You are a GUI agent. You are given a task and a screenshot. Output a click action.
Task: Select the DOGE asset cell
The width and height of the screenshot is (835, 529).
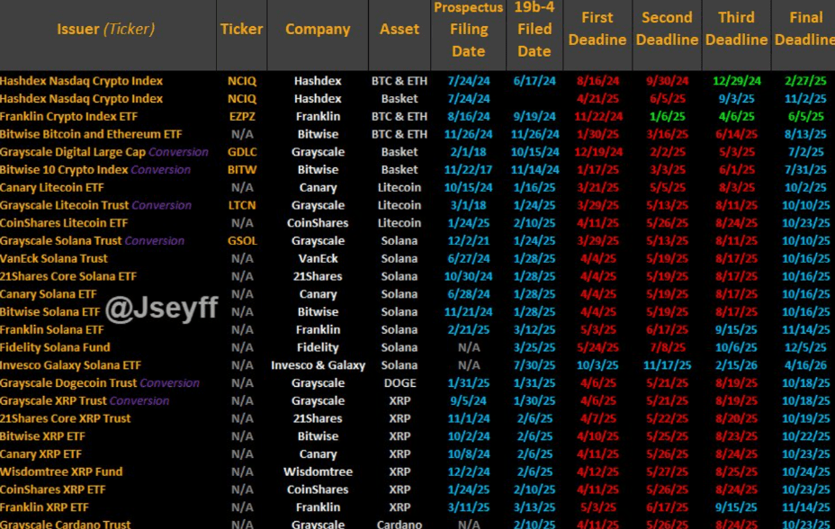pos(400,383)
